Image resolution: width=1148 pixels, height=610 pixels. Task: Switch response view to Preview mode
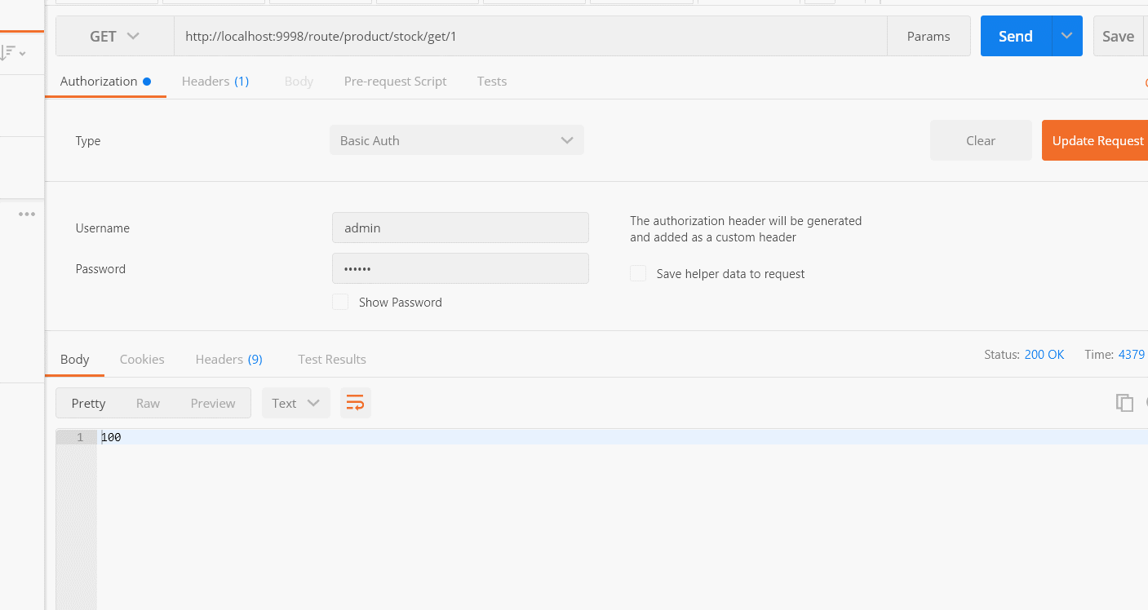212,402
